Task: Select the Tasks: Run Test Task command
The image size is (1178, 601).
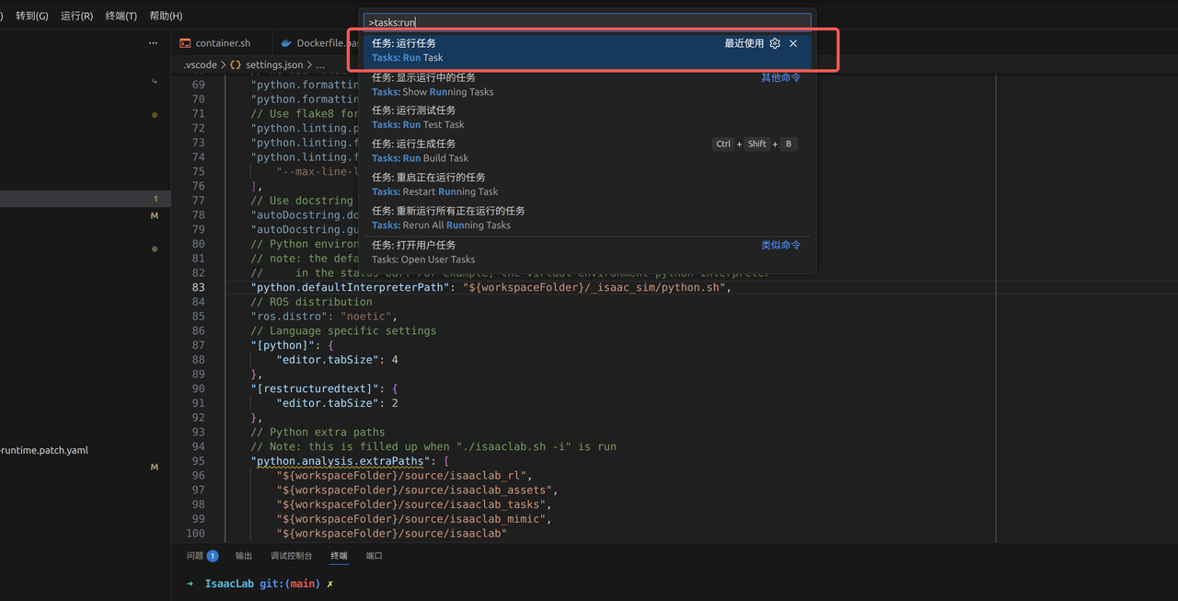Action: coord(587,117)
